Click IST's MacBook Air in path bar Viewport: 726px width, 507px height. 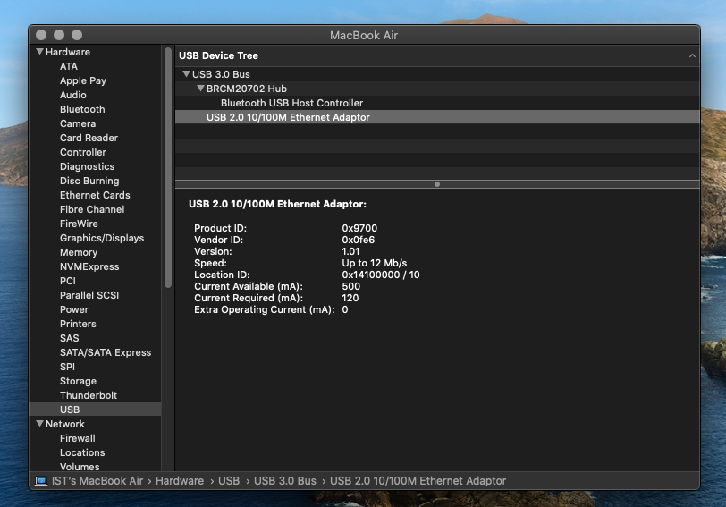97,481
